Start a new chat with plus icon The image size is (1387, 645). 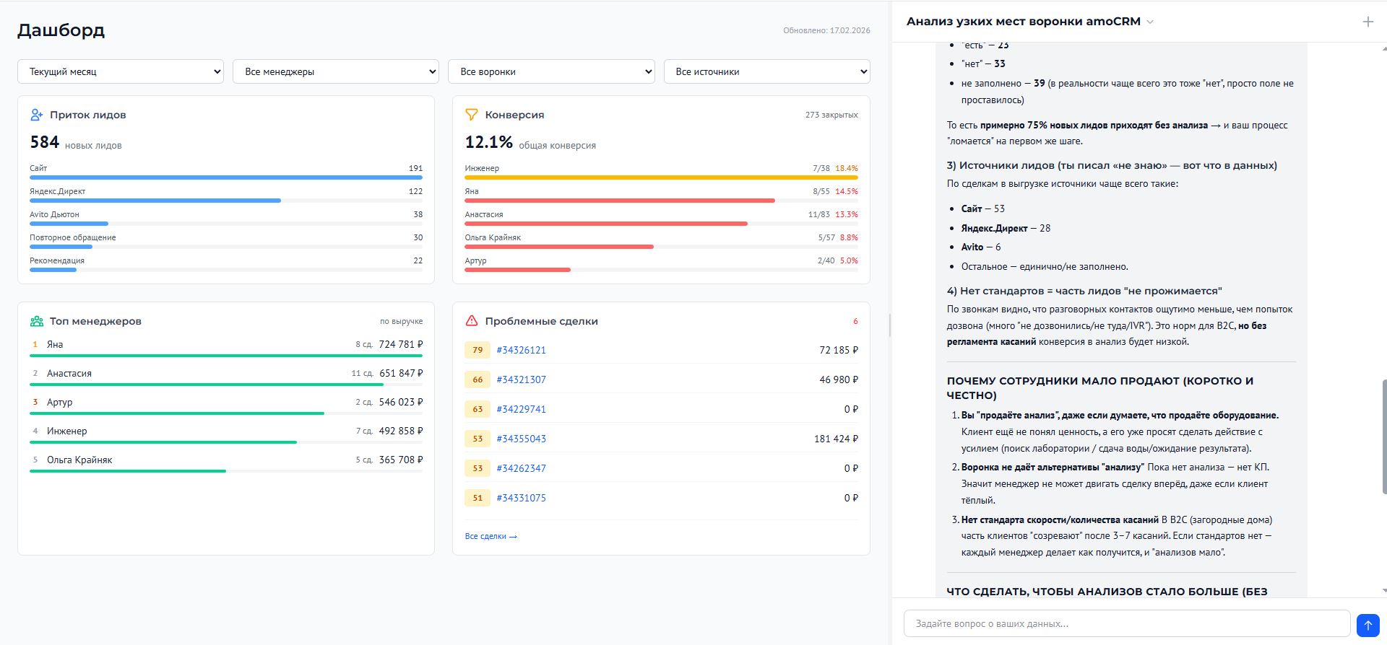pyautogui.click(x=1367, y=22)
